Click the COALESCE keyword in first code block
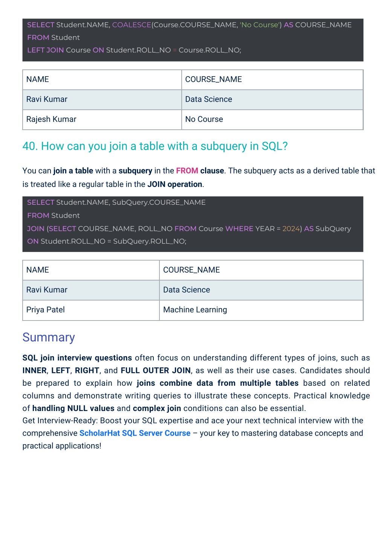The width and height of the screenshot is (386, 546). (132, 25)
